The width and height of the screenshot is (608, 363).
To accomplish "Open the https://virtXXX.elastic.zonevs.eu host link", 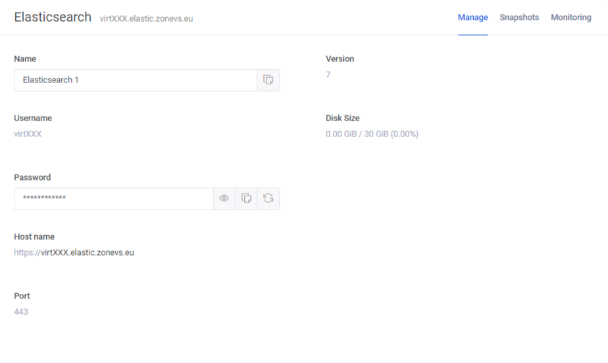I will pyautogui.click(x=74, y=252).
